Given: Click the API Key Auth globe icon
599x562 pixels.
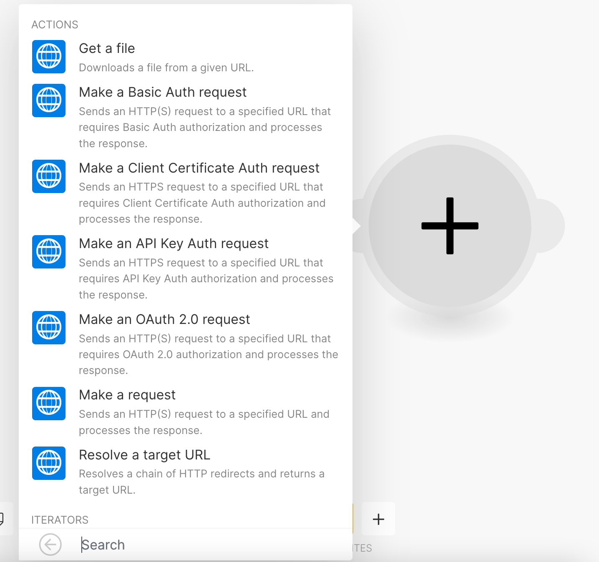Looking at the screenshot, I should [49, 252].
